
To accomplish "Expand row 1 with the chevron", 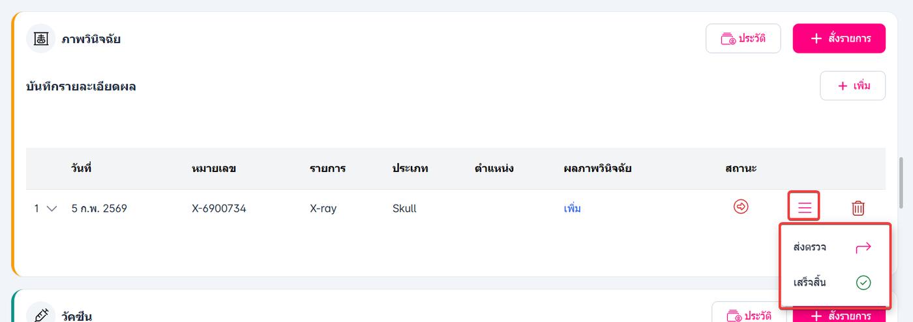I will click(52, 209).
